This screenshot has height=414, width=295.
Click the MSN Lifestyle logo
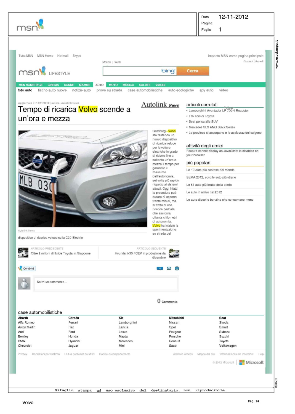pos(44,71)
